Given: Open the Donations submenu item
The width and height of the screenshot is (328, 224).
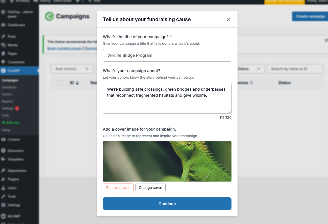Looking at the screenshot, I should (9, 87).
